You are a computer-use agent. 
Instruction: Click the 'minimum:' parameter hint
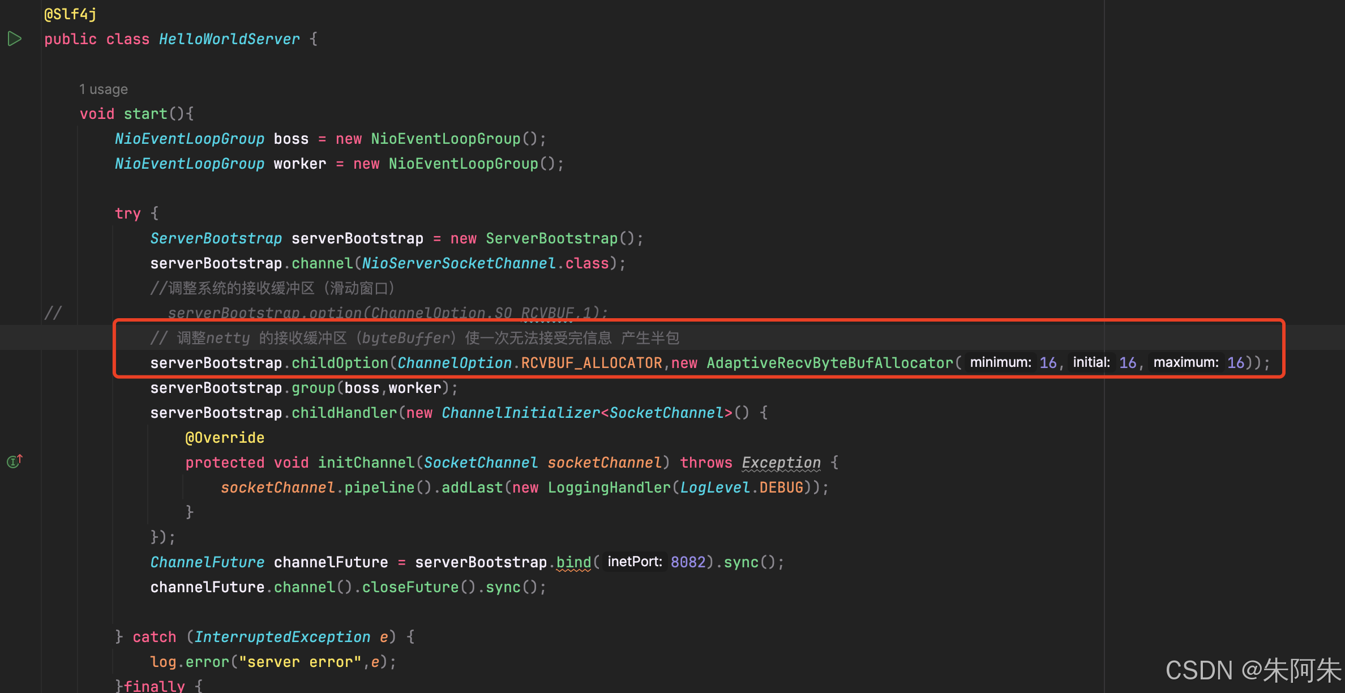1000,362
